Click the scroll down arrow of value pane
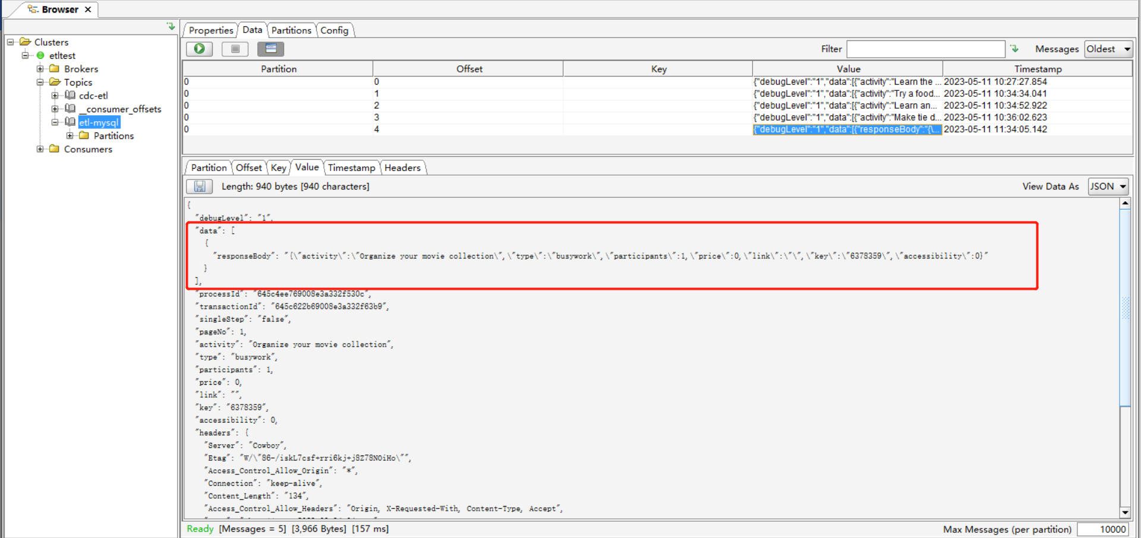The height and width of the screenshot is (538, 1141). coord(1125,512)
